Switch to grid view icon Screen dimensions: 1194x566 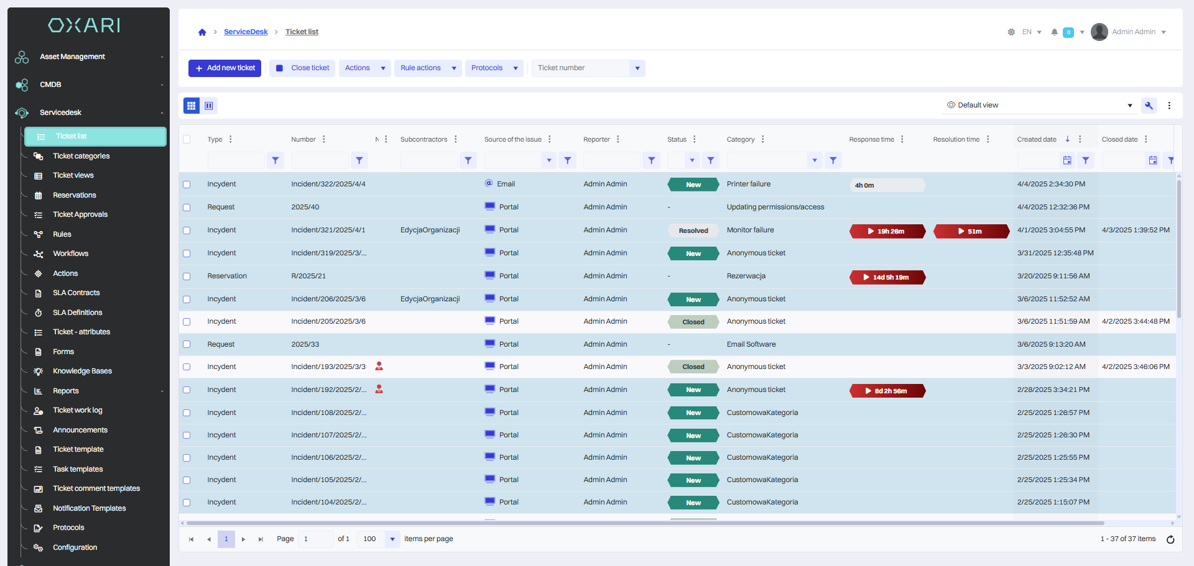click(192, 106)
